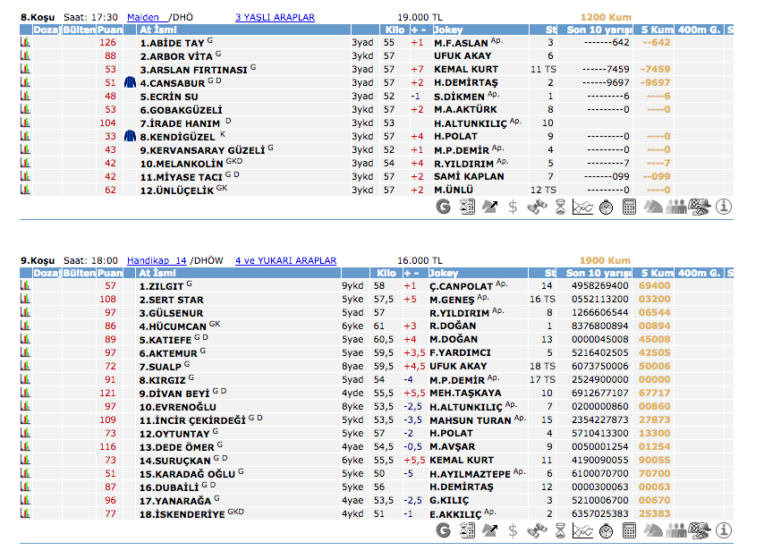Sort by Puan column in race 9
764x559 pixels.
110,273
